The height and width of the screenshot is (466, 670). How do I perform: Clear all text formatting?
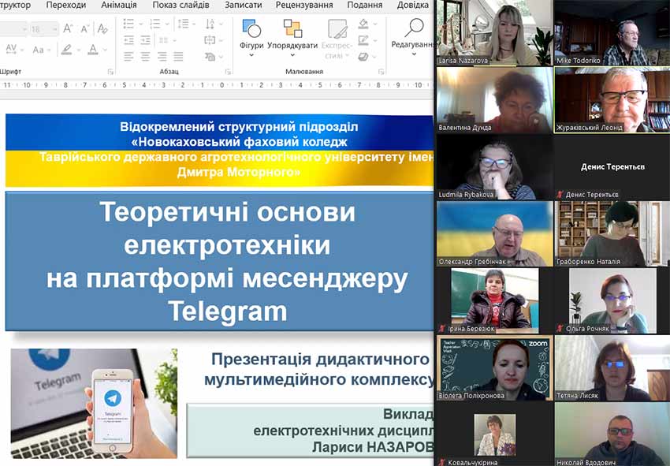click(x=102, y=28)
